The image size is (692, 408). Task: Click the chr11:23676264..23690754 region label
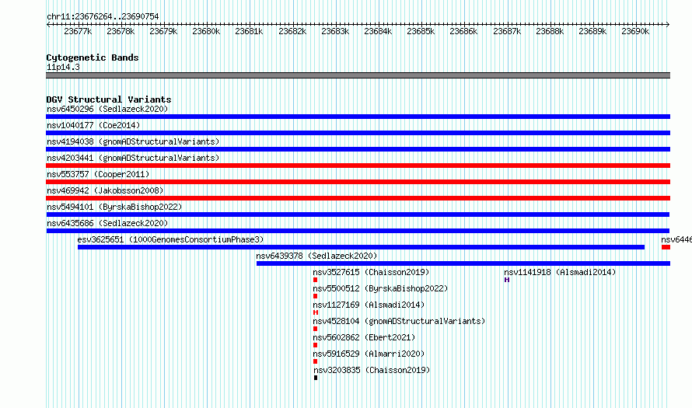103,16
